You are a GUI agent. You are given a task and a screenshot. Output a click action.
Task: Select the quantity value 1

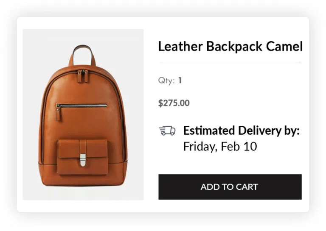[180, 81]
